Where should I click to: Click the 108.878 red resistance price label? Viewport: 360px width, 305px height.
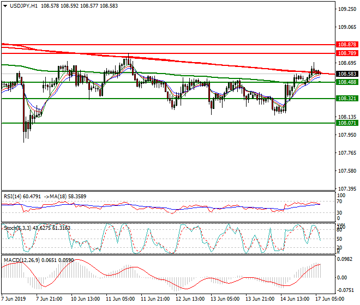(x=347, y=45)
